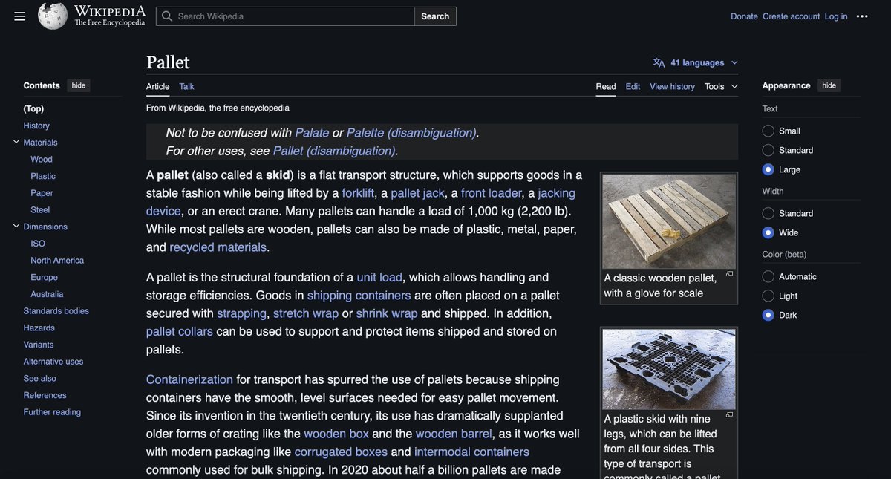The width and height of the screenshot is (891, 479).
Task: Collapse the Materials section in contents
Action: pos(16,141)
